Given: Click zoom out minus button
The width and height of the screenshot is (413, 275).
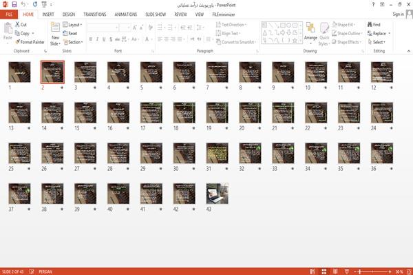Looking at the screenshot, I should (x=355, y=272).
